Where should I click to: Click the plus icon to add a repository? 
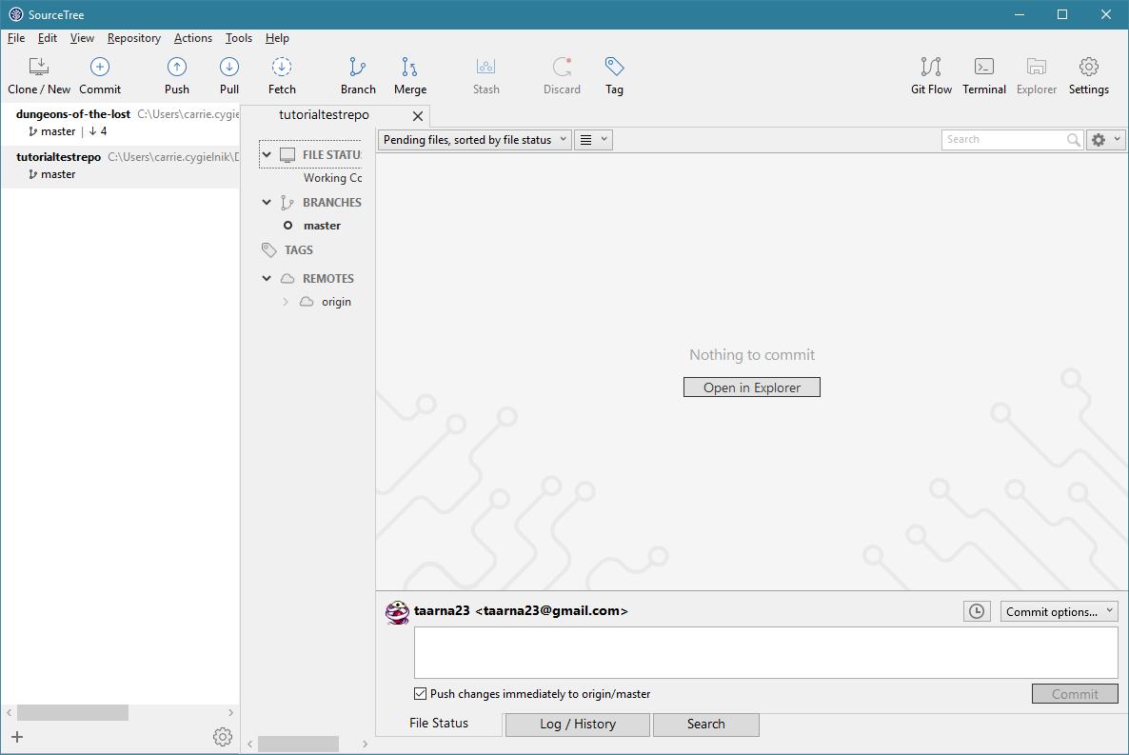[17, 736]
